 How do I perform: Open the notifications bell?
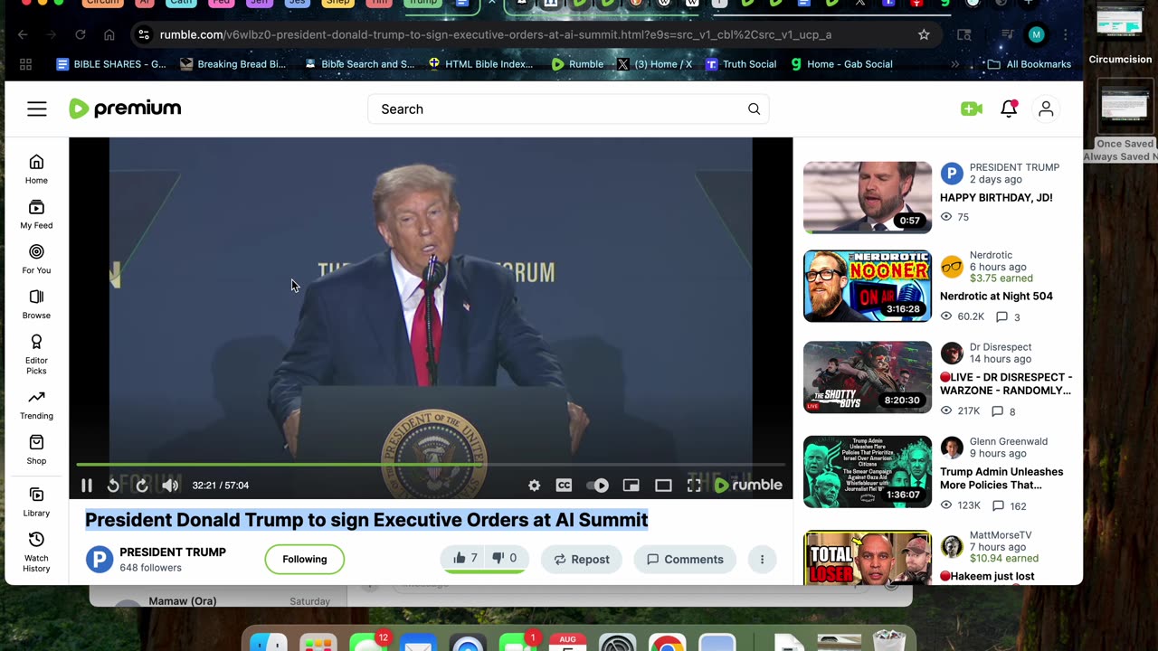click(x=1009, y=108)
